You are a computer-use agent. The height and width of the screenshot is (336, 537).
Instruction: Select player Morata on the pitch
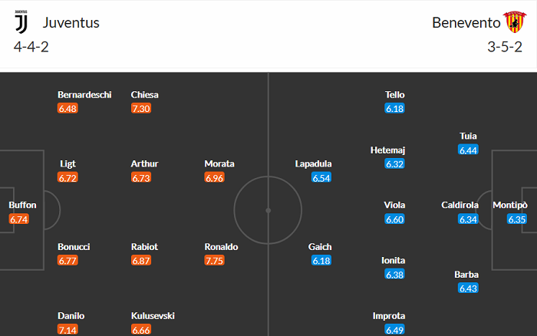coord(219,164)
